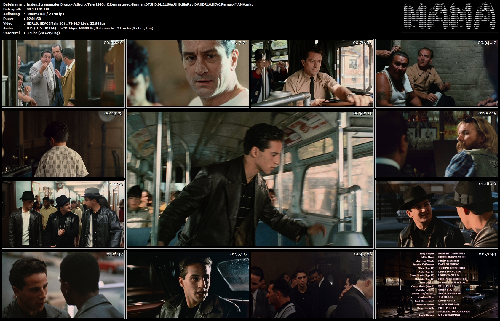Click the credit name "ROBERT D'ANDREA"
Viewport: 500px width, 321px height.
452,254
